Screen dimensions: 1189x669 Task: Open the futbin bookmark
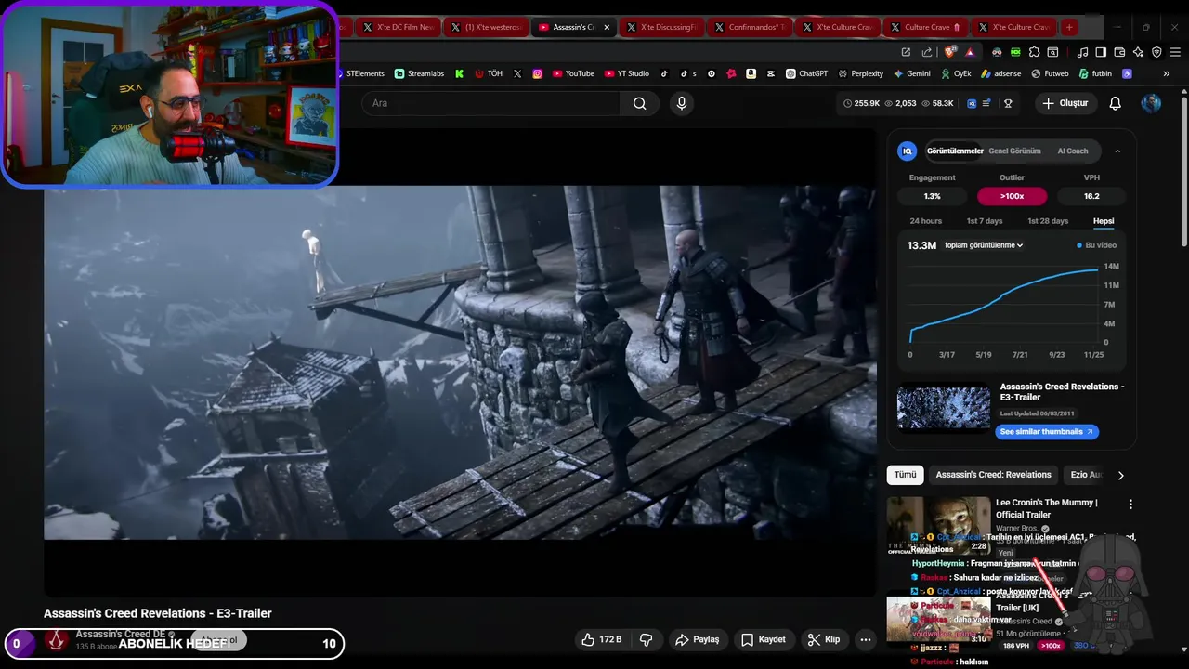[1095, 73]
